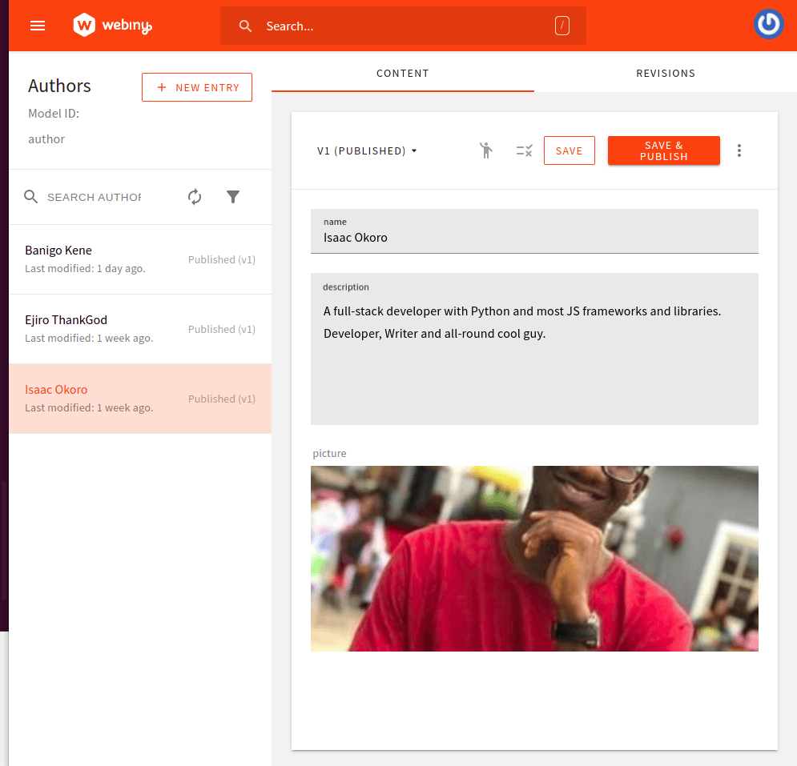Select the Content tab
This screenshot has width=797, height=766.
(x=403, y=73)
